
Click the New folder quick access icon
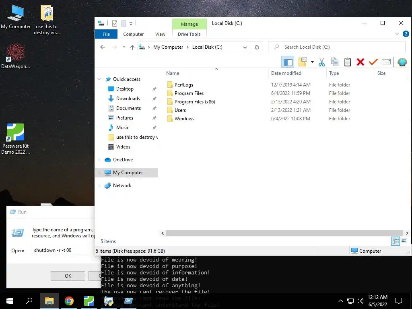coord(124,23)
